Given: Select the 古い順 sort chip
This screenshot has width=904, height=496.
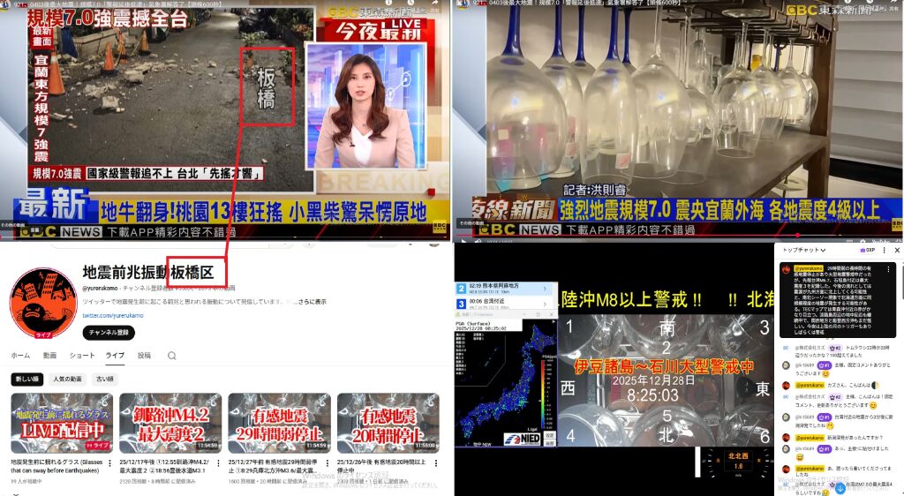Looking at the screenshot, I should (x=104, y=379).
